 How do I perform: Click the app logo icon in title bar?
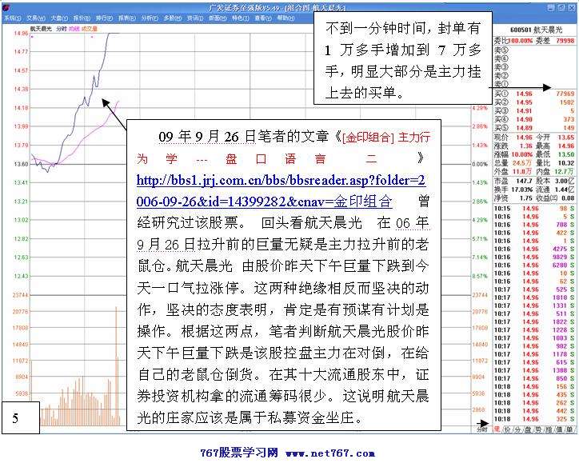[6, 8]
